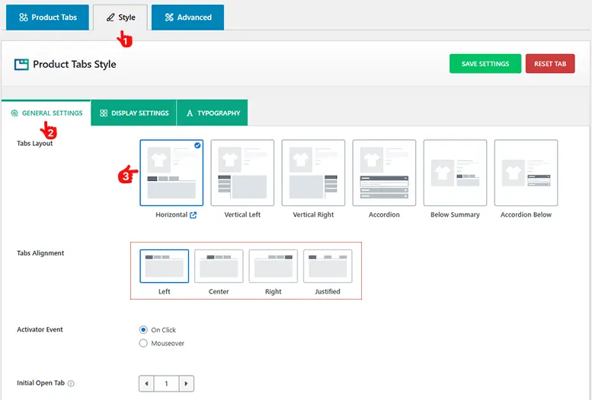This screenshot has width=592, height=400.
Task: Set tabs alignment to Justified
Action: tap(328, 266)
